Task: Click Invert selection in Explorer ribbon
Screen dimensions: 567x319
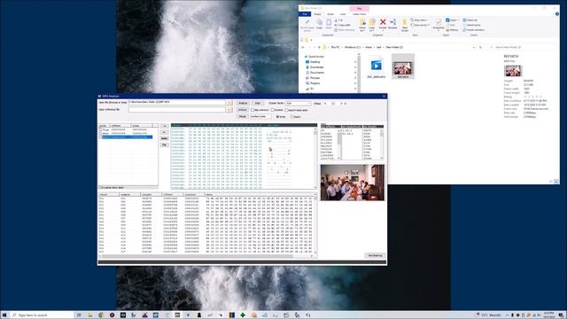Action: click(474, 30)
